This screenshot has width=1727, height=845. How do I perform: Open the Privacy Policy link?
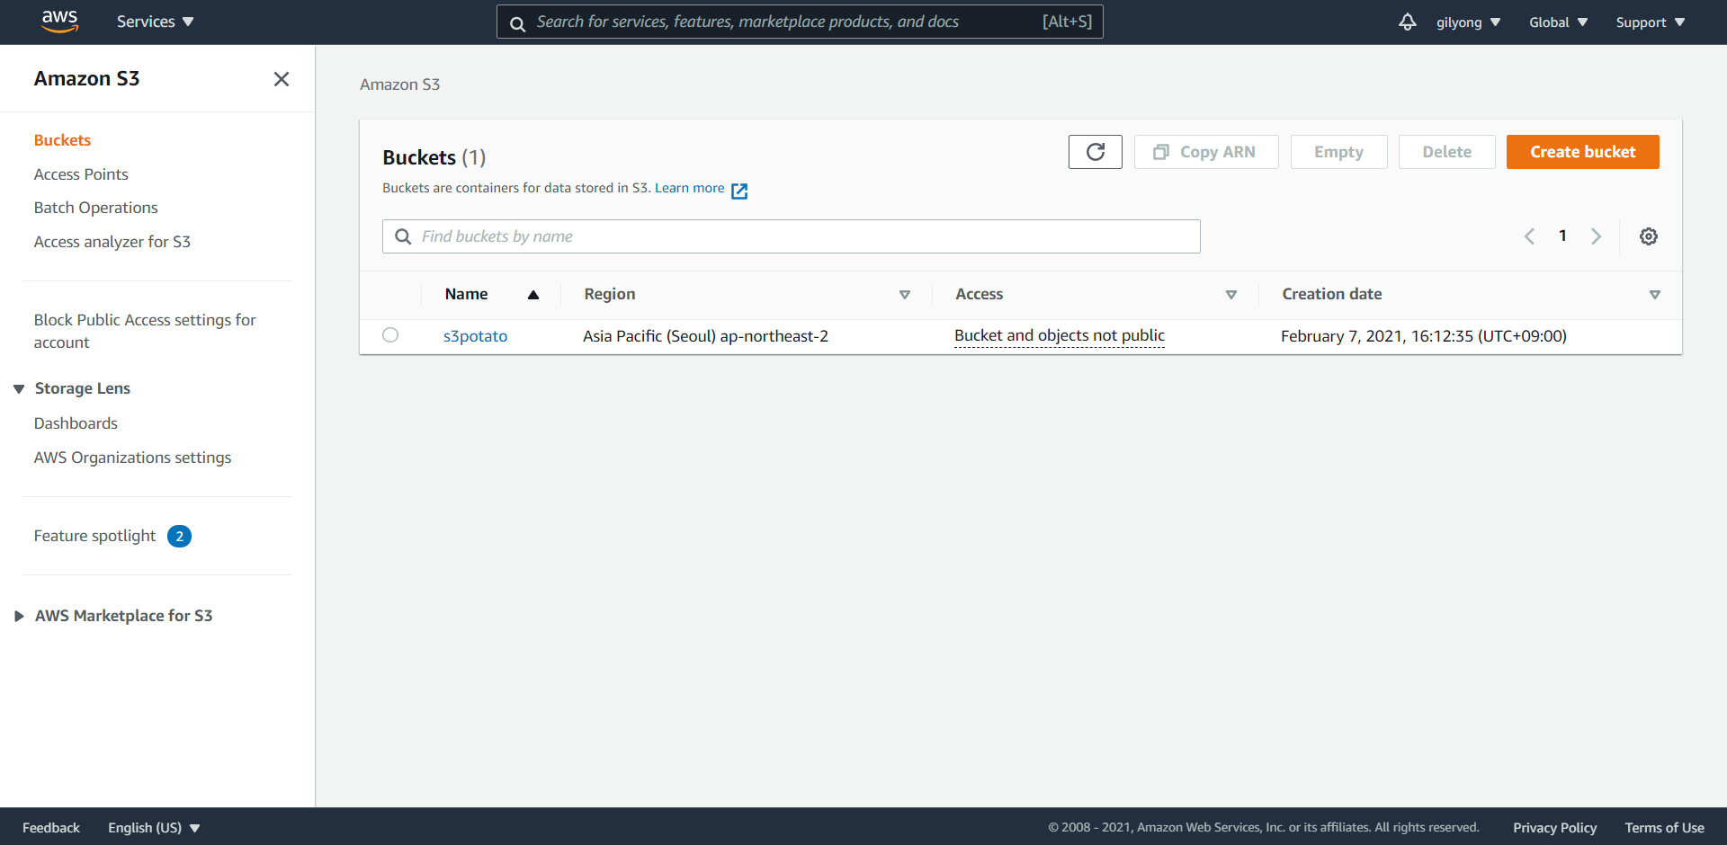tap(1554, 828)
